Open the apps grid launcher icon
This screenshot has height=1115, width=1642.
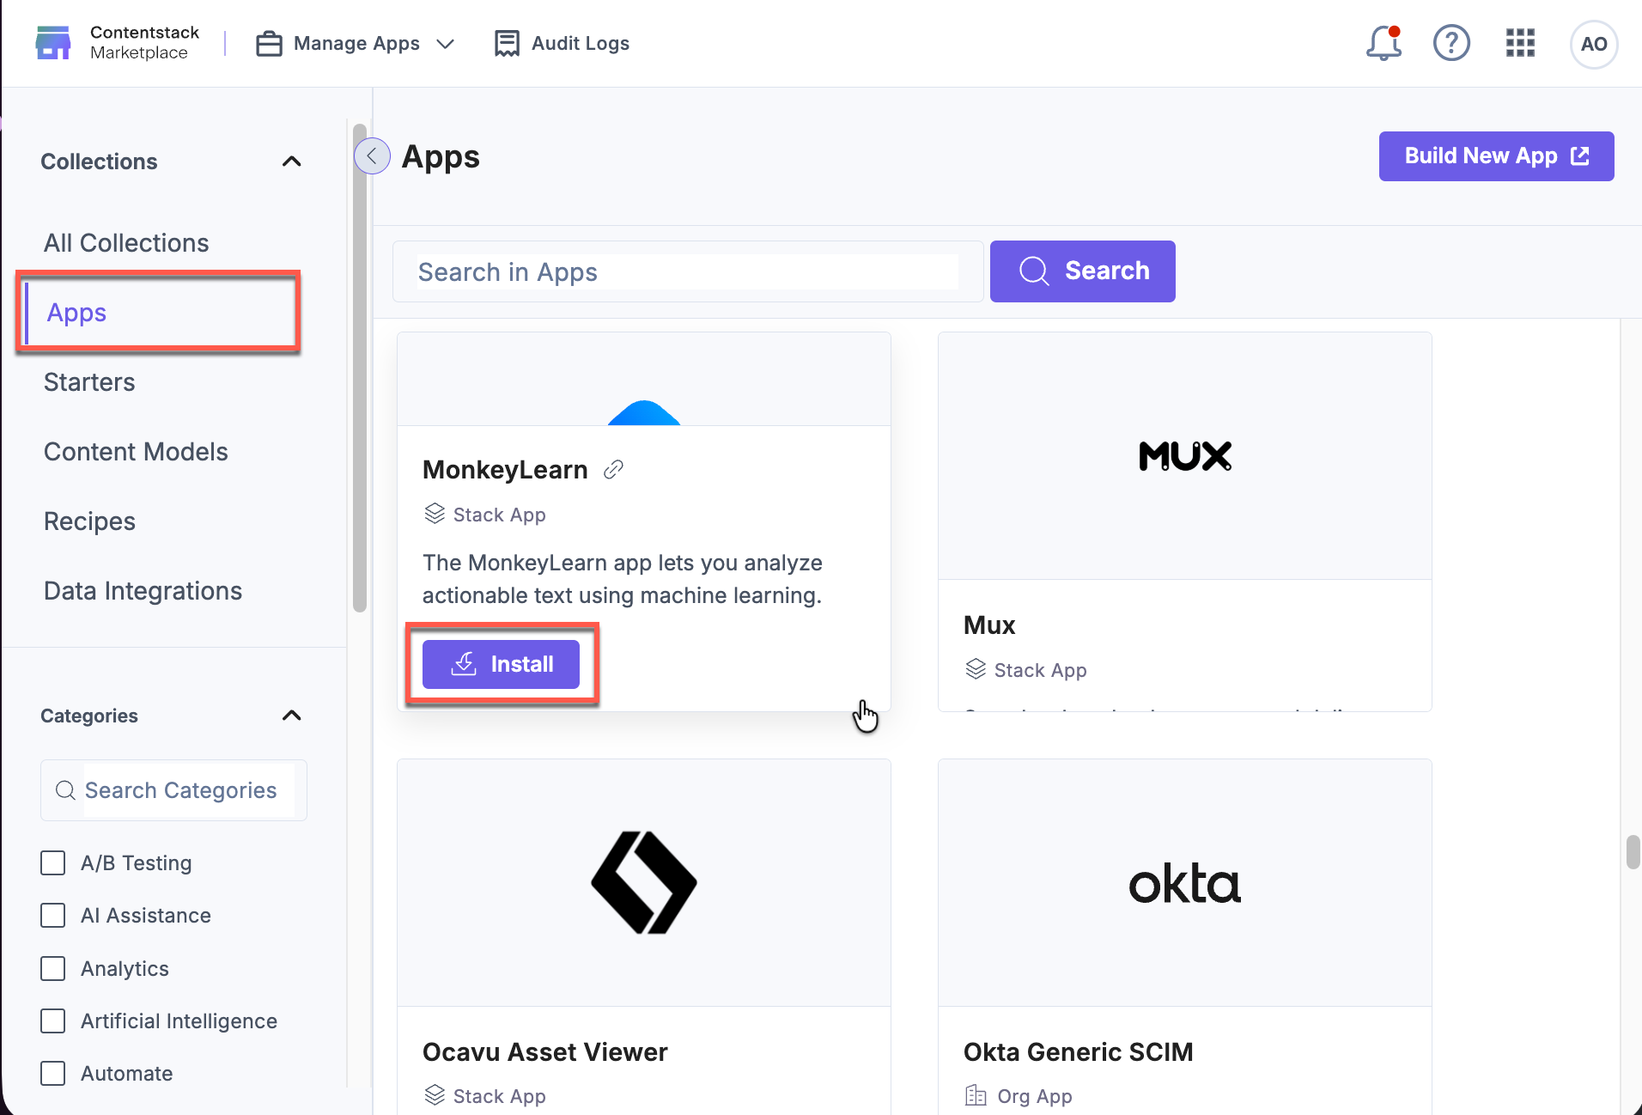[x=1520, y=42]
